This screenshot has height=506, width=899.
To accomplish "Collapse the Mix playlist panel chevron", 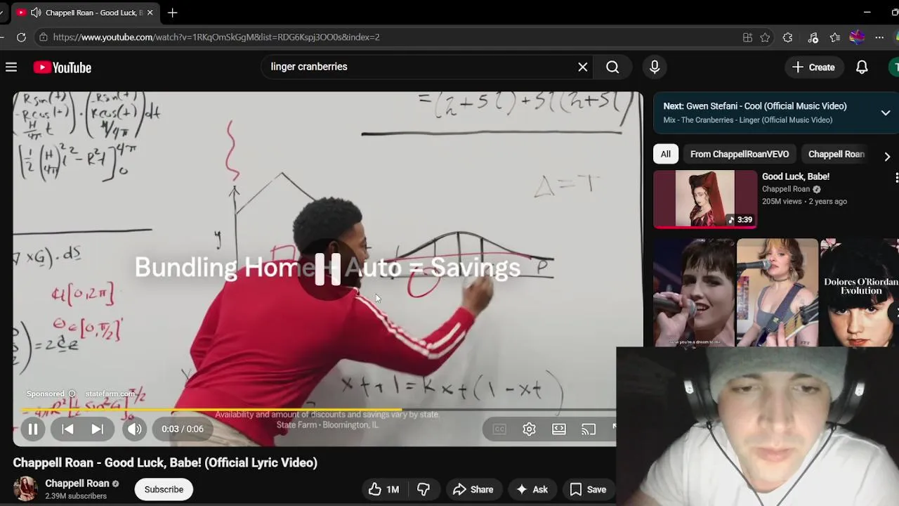I will (x=886, y=112).
